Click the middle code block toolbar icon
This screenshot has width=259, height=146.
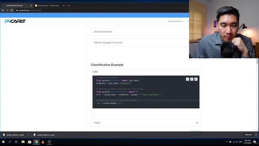coord(191,79)
